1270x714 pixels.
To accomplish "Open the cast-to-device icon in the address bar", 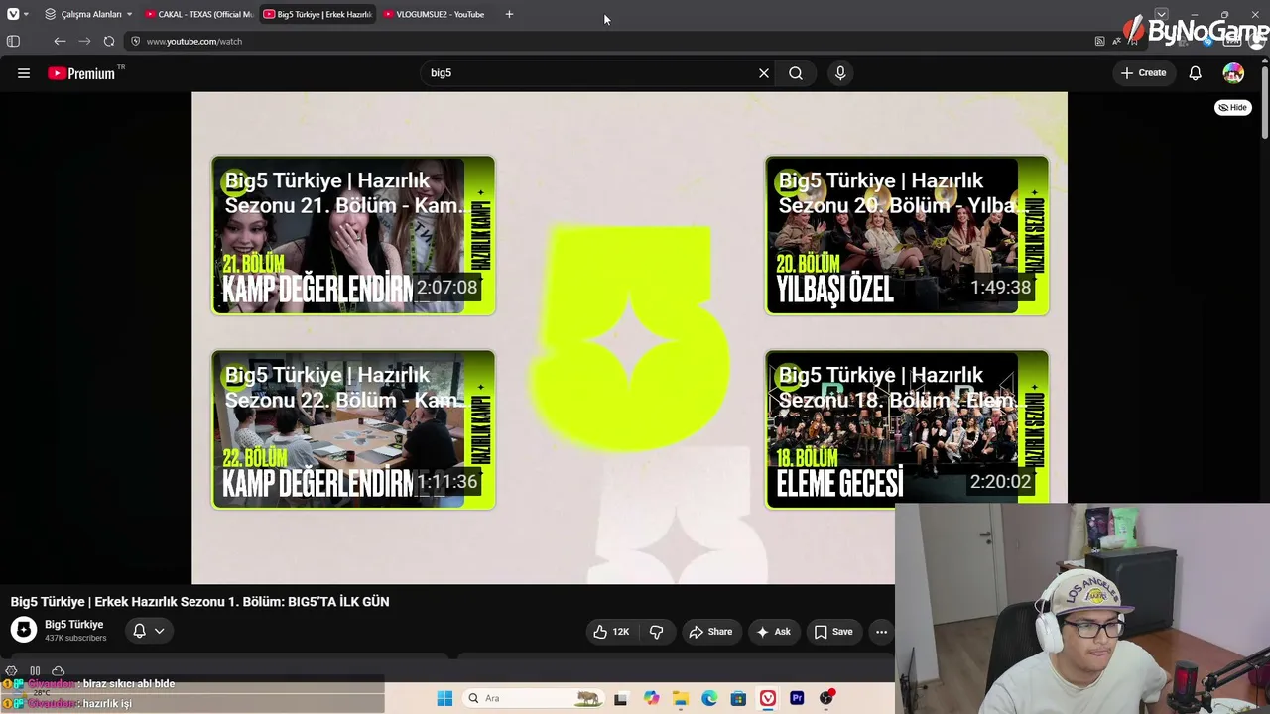I will point(1099,41).
